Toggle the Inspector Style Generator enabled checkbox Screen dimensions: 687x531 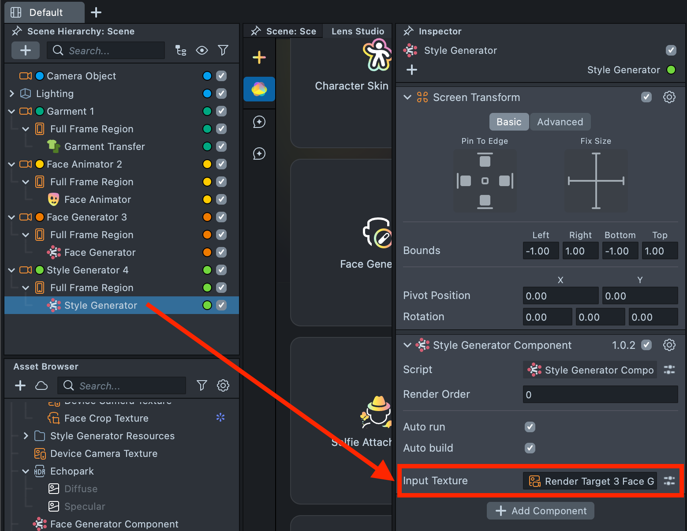pos(671,50)
